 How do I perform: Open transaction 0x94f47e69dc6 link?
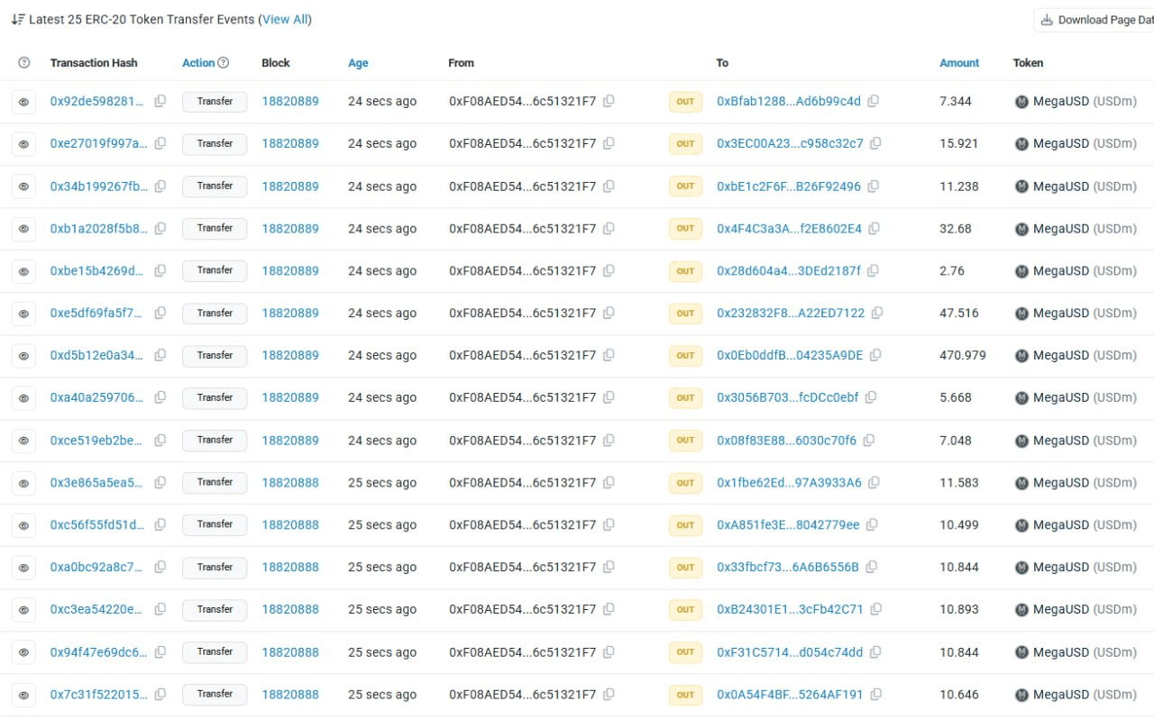pyautogui.click(x=98, y=651)
